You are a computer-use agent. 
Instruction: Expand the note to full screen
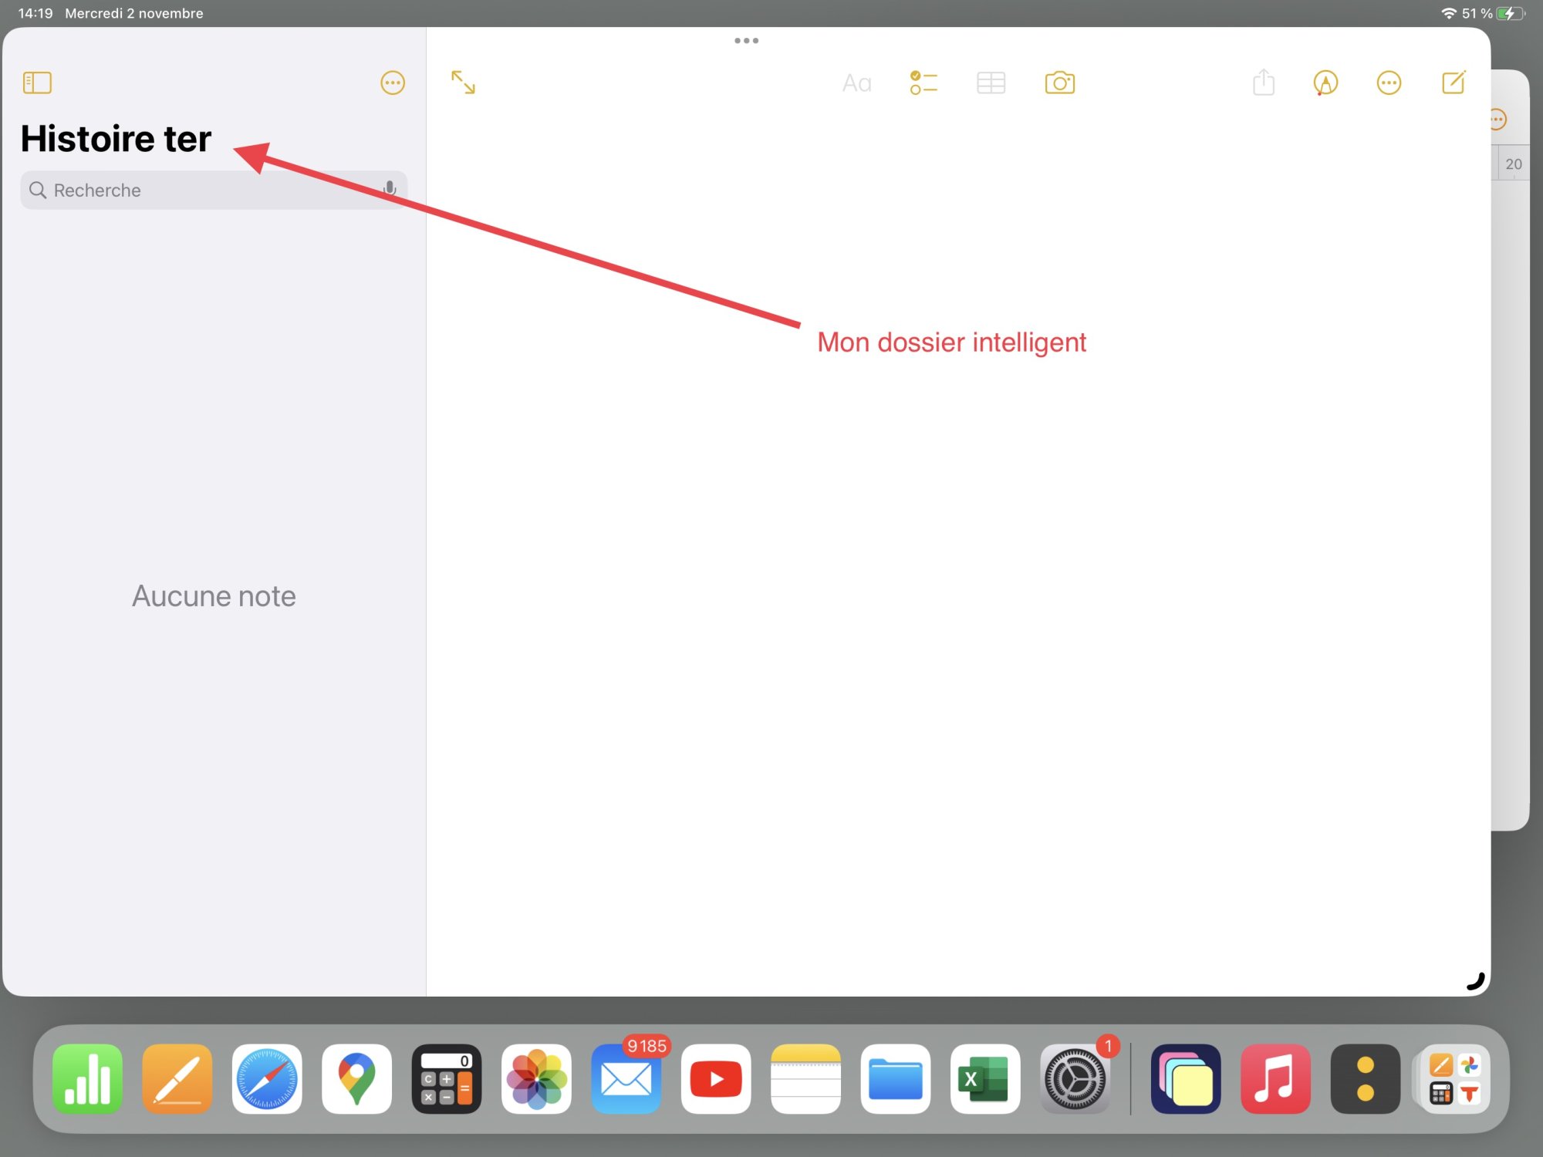click(463, 82)
